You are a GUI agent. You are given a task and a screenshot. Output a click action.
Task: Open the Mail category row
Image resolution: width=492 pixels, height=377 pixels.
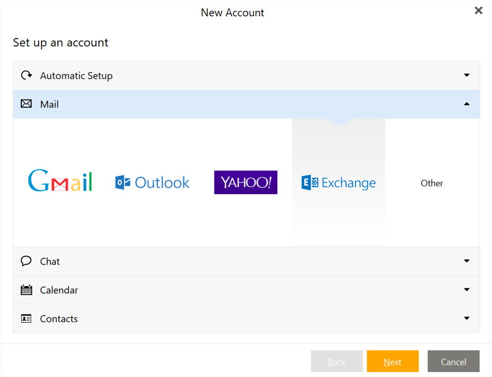click(x=197, y=104)
